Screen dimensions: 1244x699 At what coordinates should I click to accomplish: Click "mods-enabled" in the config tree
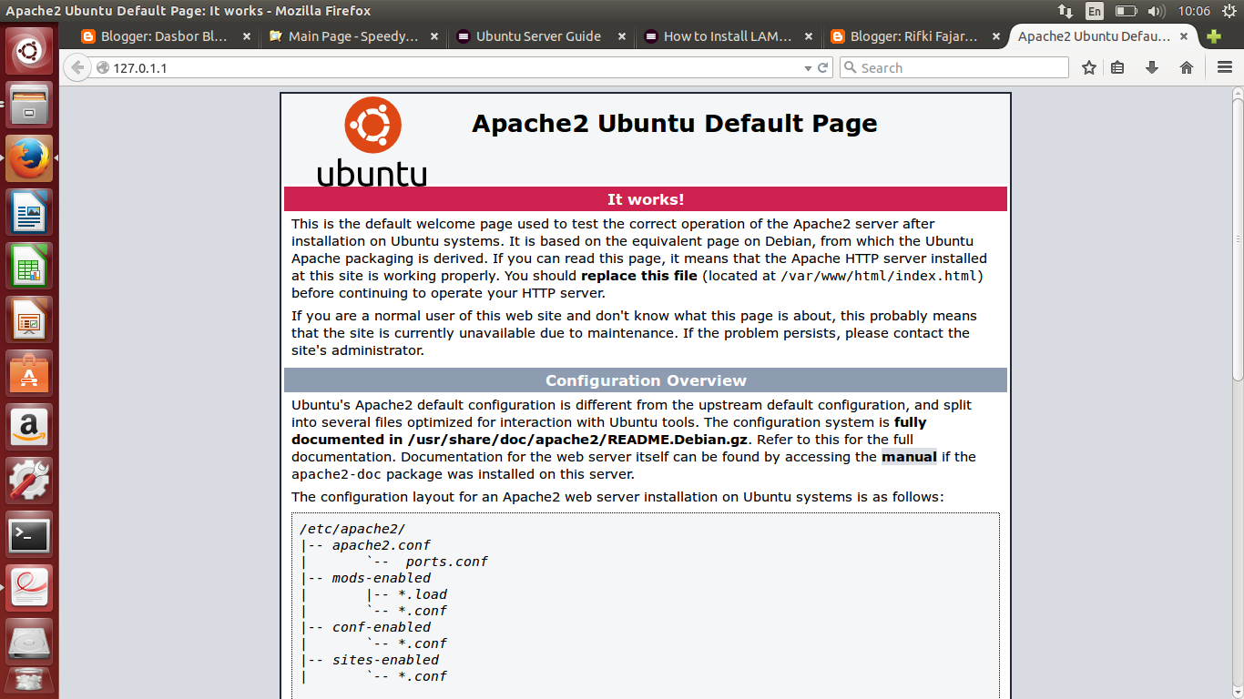[382, 578]
